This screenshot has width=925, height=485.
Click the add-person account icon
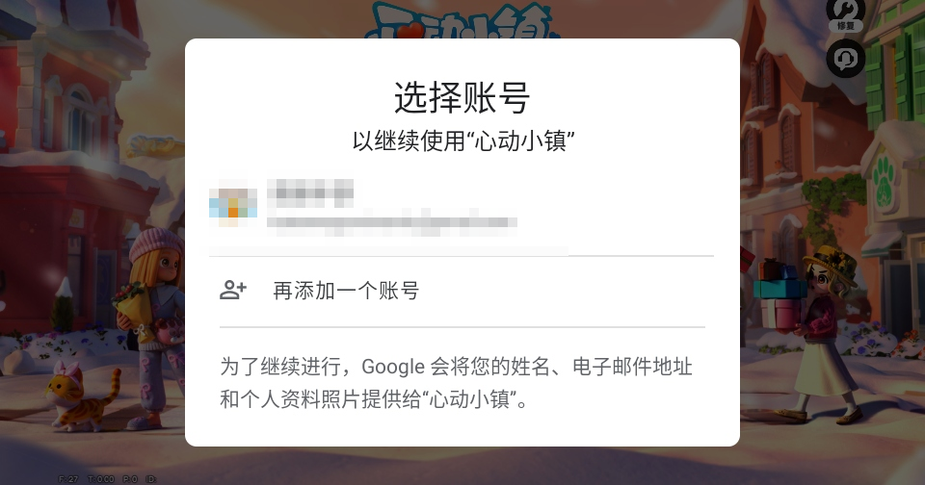233,290
